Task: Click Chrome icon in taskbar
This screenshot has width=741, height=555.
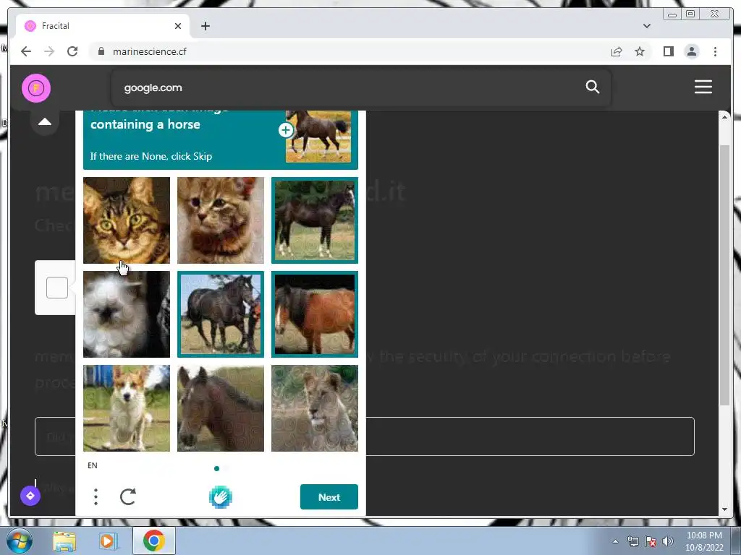Action: tap(154, 541)
